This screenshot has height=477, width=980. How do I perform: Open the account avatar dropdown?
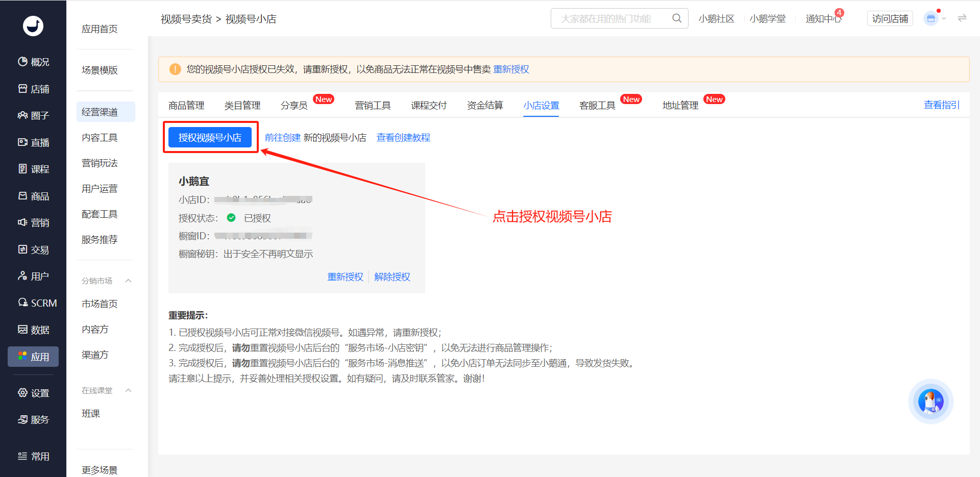pos(935,18)
